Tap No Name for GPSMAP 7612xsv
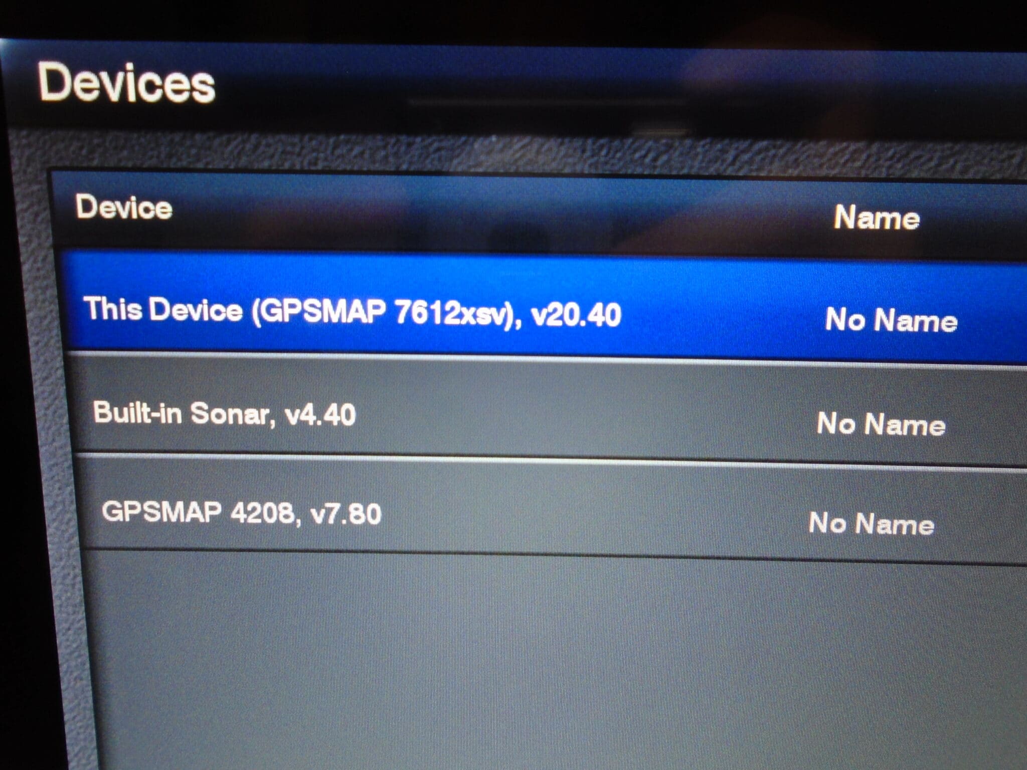This screenshot has width=1027, height=770. pyautogui.click(x=891, y=319)
